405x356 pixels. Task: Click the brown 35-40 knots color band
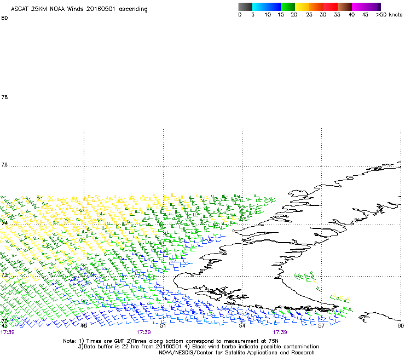[345, 7]
